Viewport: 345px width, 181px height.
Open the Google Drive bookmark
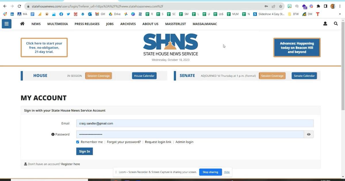pyautogui.click(x=115, y=14)
